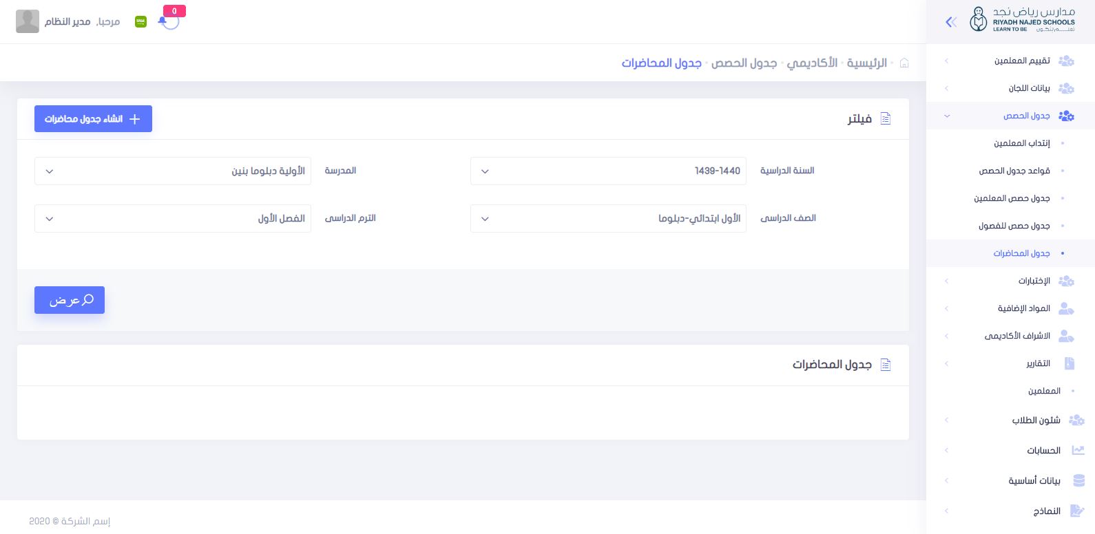
Task: Click the بيانات أساسية database icon
Action: 1078,480
